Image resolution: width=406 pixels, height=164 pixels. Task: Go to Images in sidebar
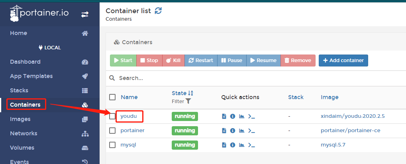20,119
